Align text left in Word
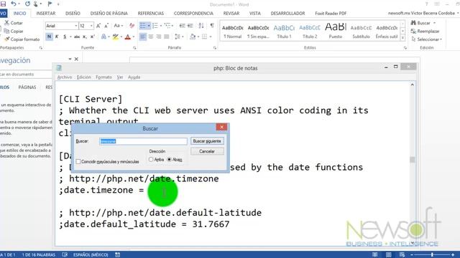 pos(142,37)
